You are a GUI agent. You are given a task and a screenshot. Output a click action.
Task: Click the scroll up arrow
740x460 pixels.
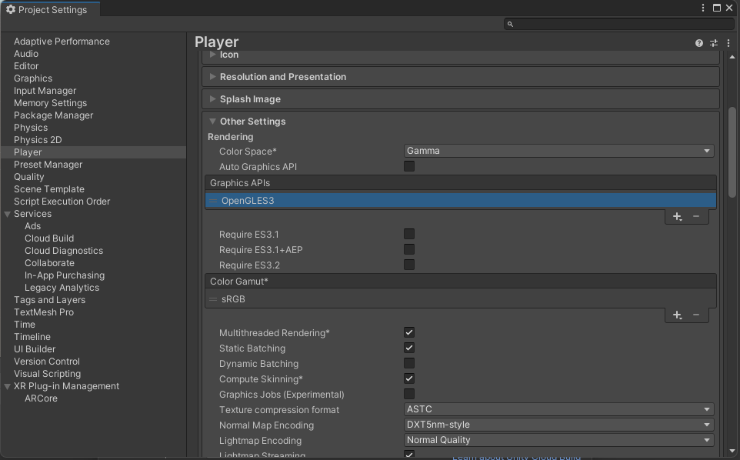pyautogui.click(x=732, y=57)
